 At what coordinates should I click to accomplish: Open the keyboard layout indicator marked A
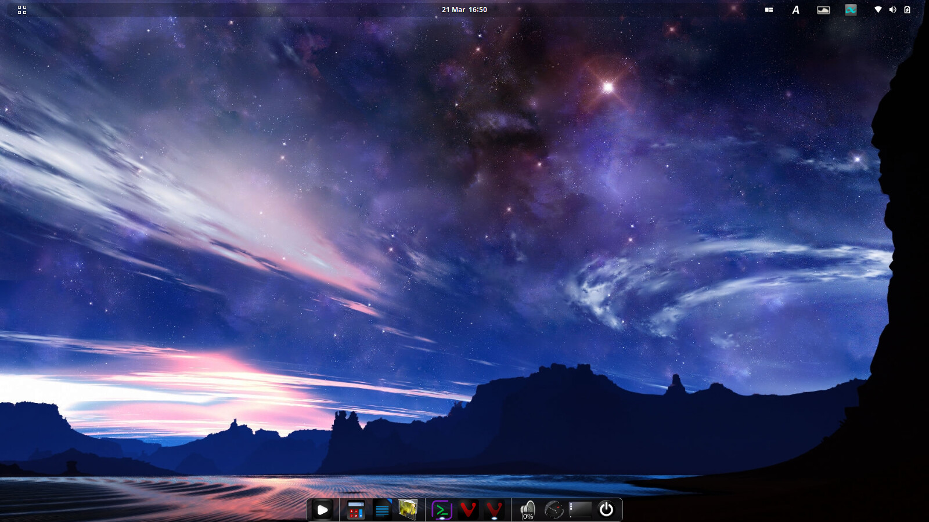(795, 9)
